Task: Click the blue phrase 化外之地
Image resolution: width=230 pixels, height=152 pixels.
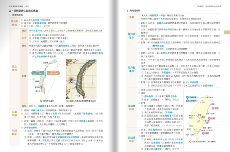Action: [x=59, y=53]
